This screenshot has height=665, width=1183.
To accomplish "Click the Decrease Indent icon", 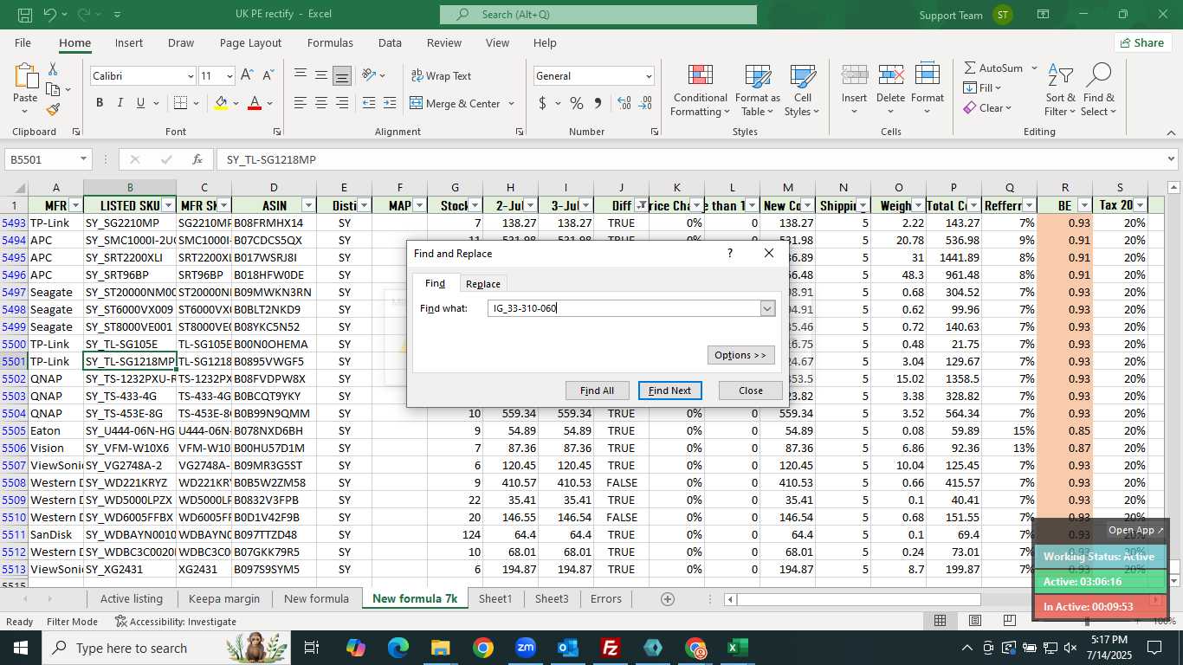I will point(369,103).
